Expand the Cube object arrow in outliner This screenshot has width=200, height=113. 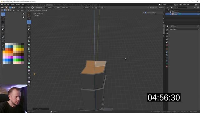pos(171,14)
